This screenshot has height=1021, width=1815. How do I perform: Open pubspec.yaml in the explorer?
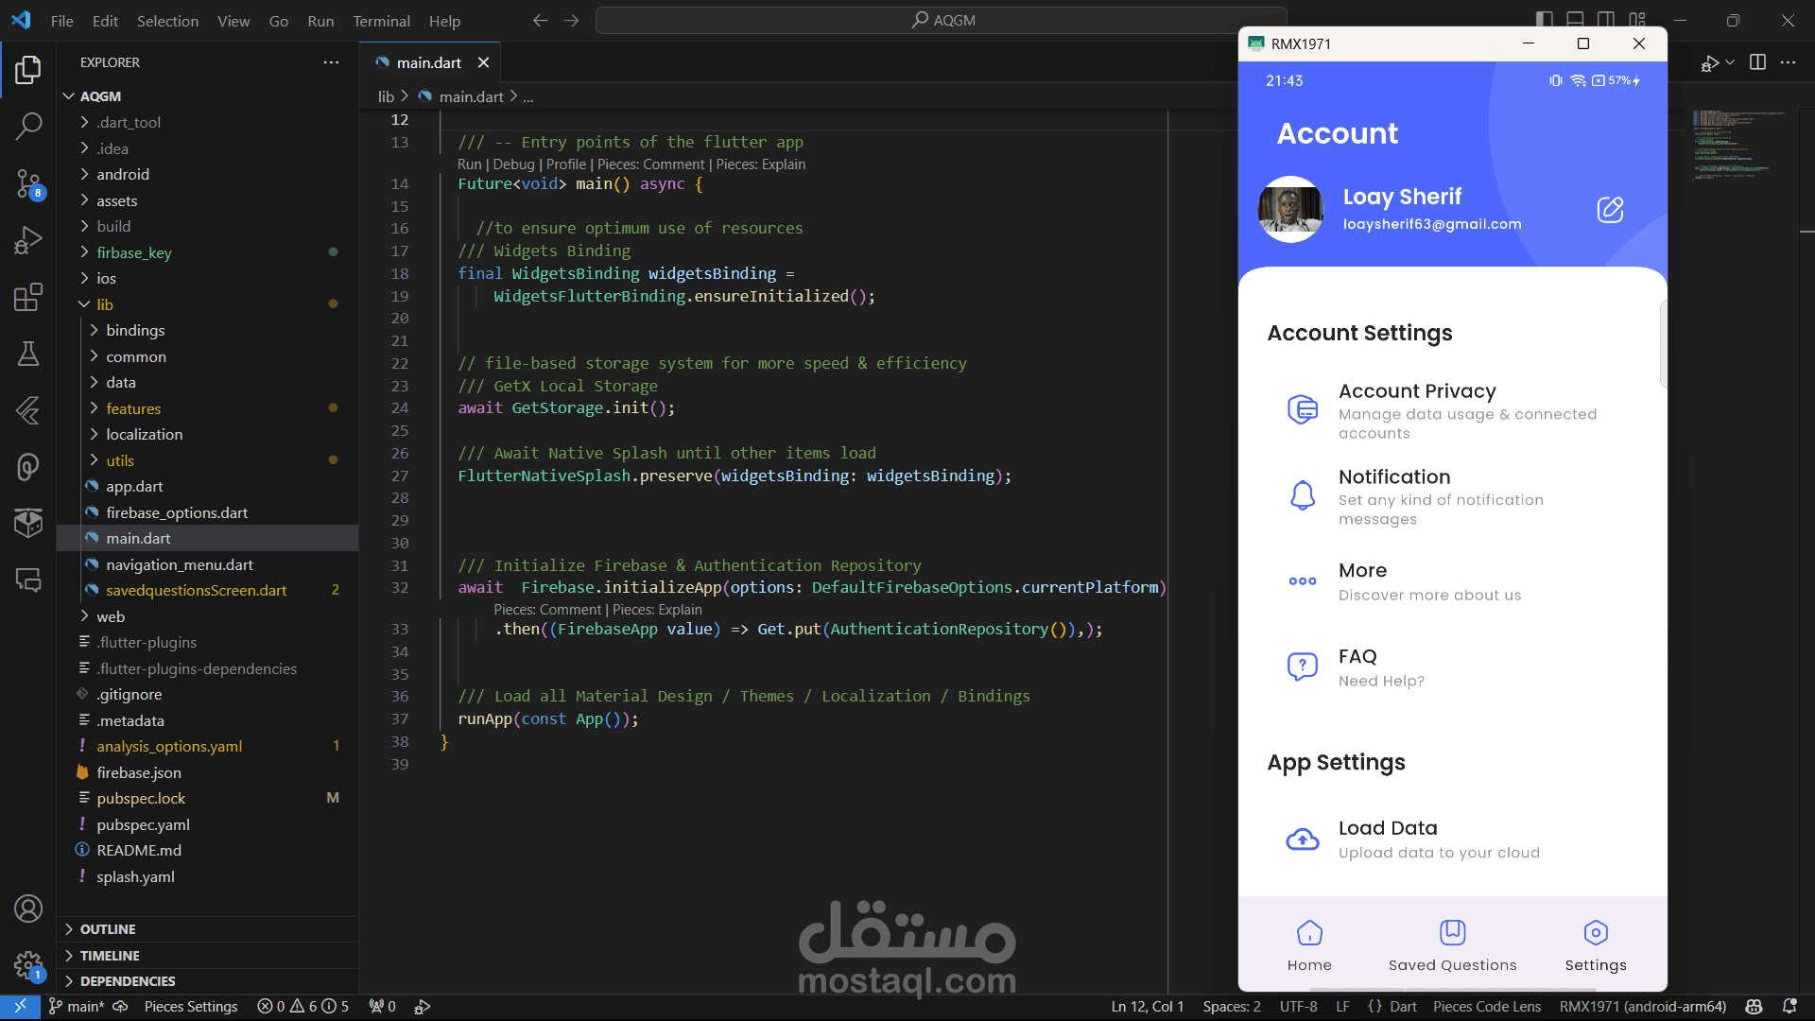143,824
